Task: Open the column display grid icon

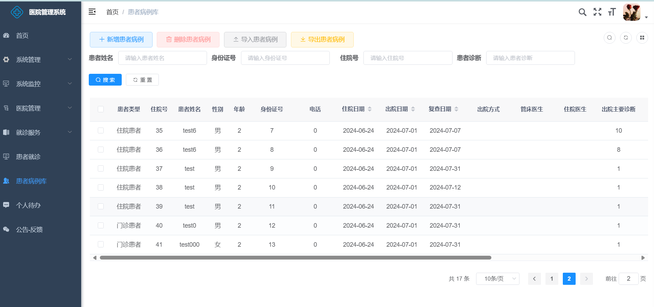Action: pos(642,37)
